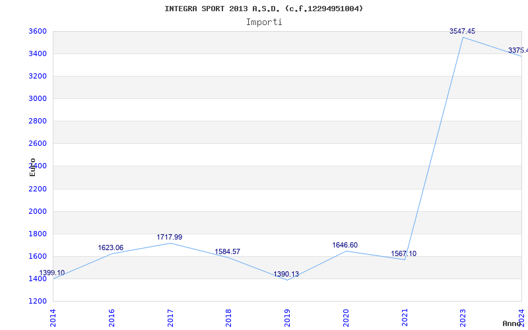
Task: Click the 1200 y-axis label
Action: (x=38, y=301)
